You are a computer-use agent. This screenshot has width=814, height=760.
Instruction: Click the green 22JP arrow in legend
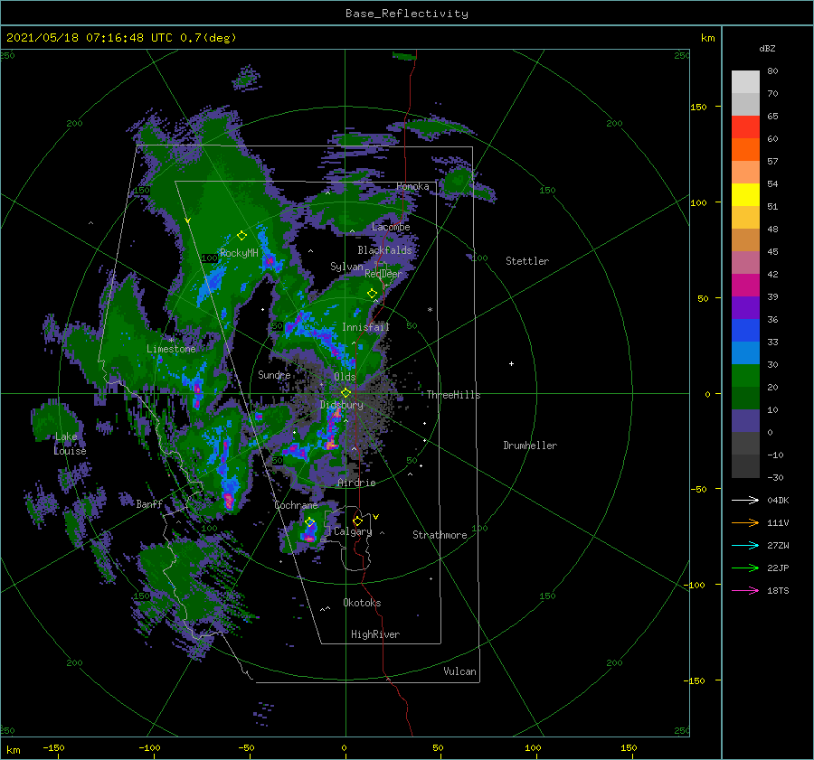[745, 568]
